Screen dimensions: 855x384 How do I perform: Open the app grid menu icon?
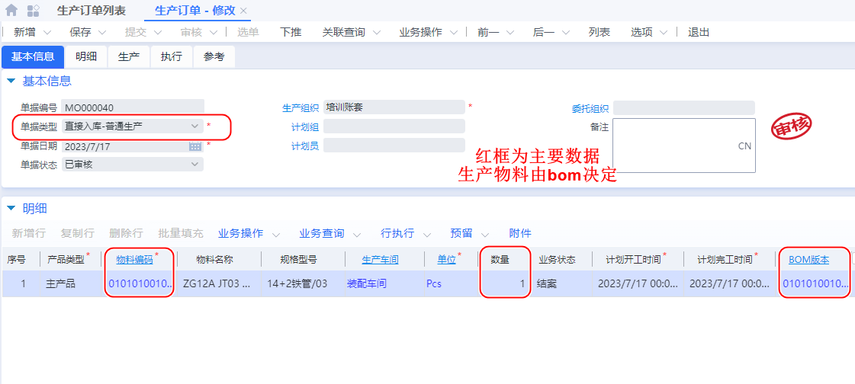34,11
